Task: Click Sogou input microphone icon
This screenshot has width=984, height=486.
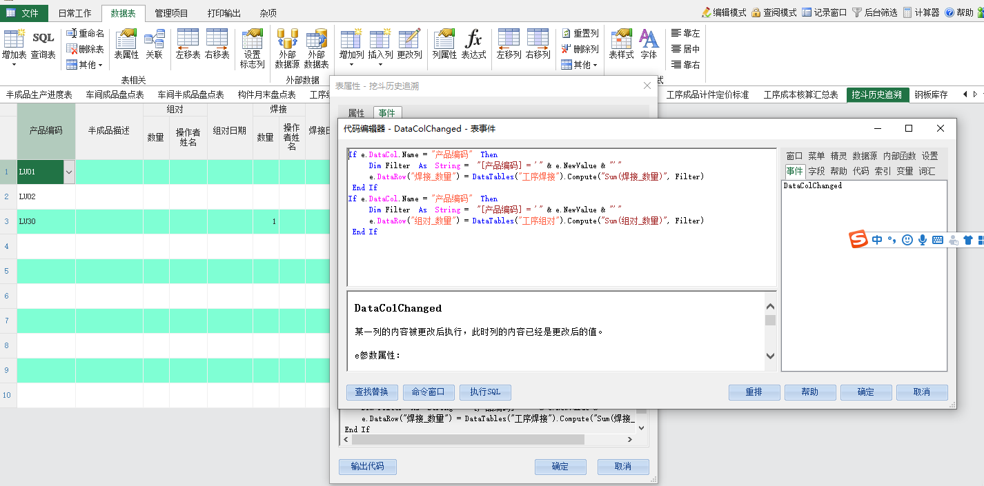Action: (923, 240)
